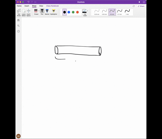Select the Text Mode tool
The image size is (162, 139).
click(19, 12)
